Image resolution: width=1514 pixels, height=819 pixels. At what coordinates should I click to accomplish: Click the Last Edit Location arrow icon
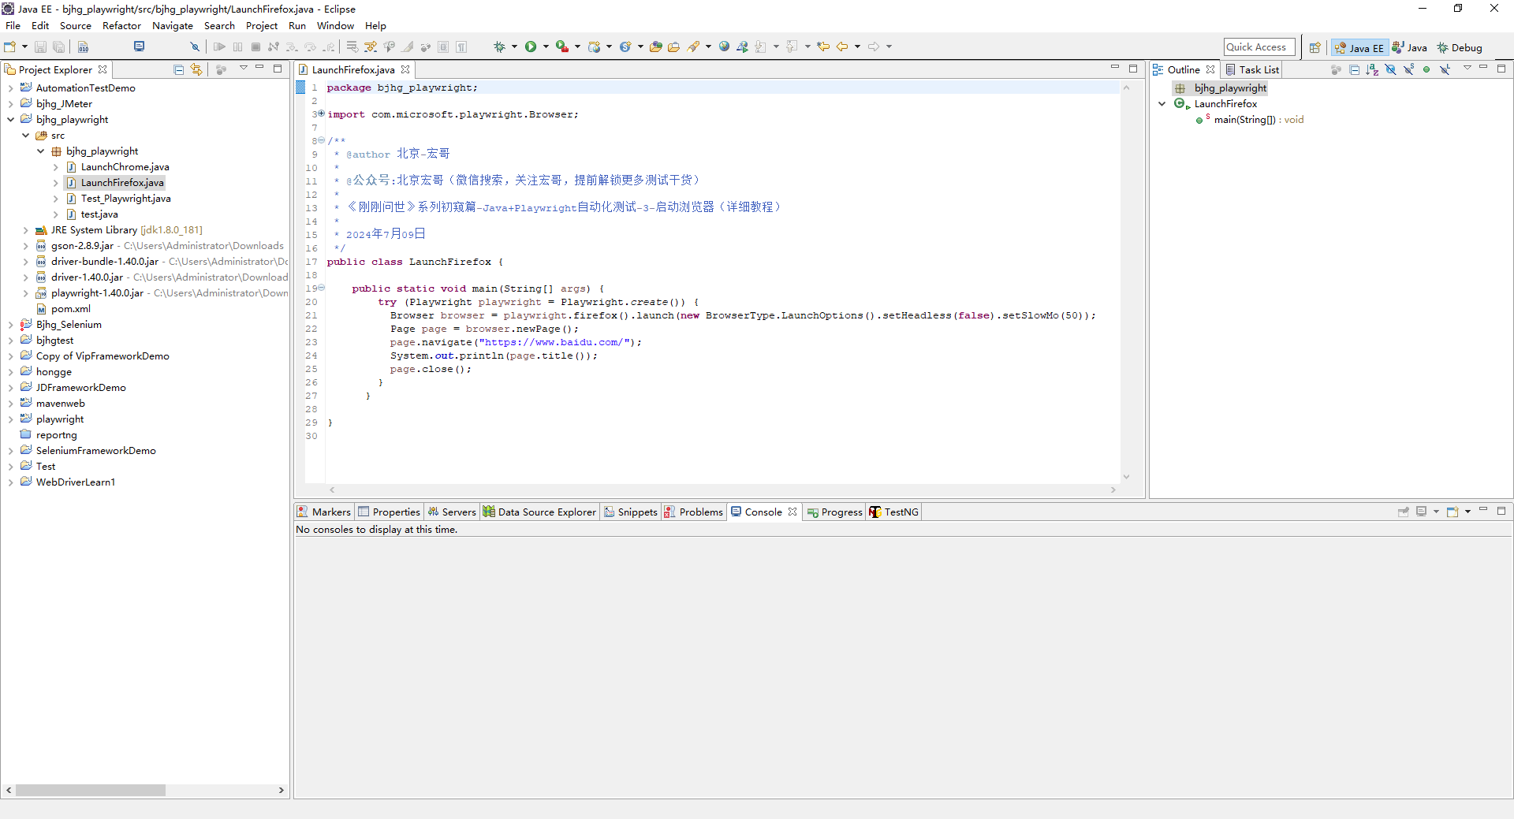pyautogui.click(x=823, y=47)
